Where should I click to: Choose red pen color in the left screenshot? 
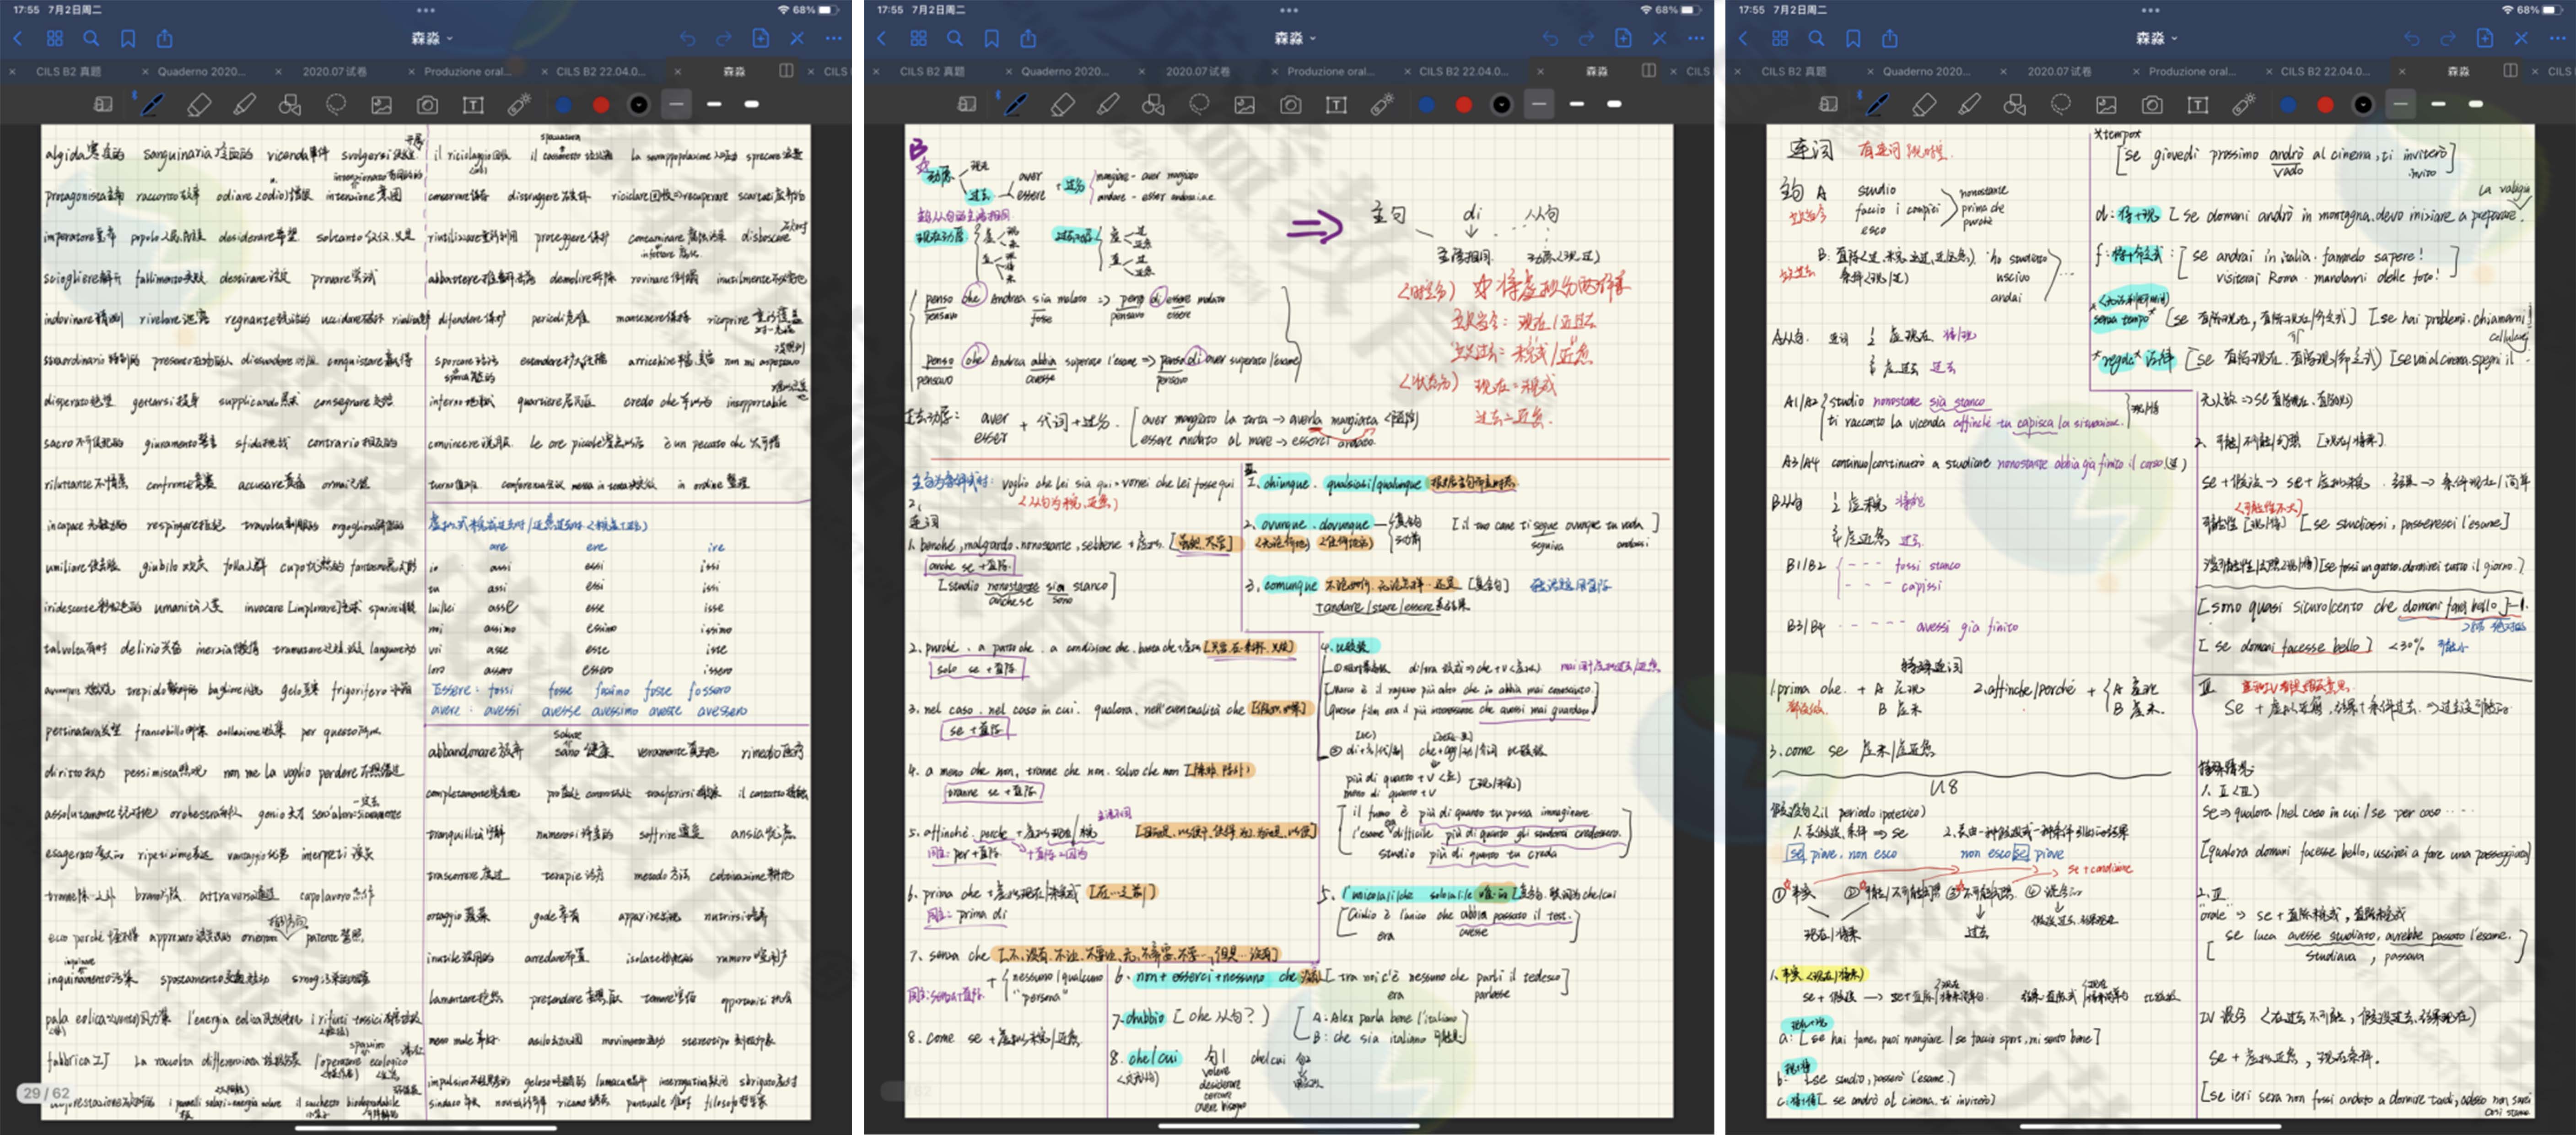click(601, 104)
